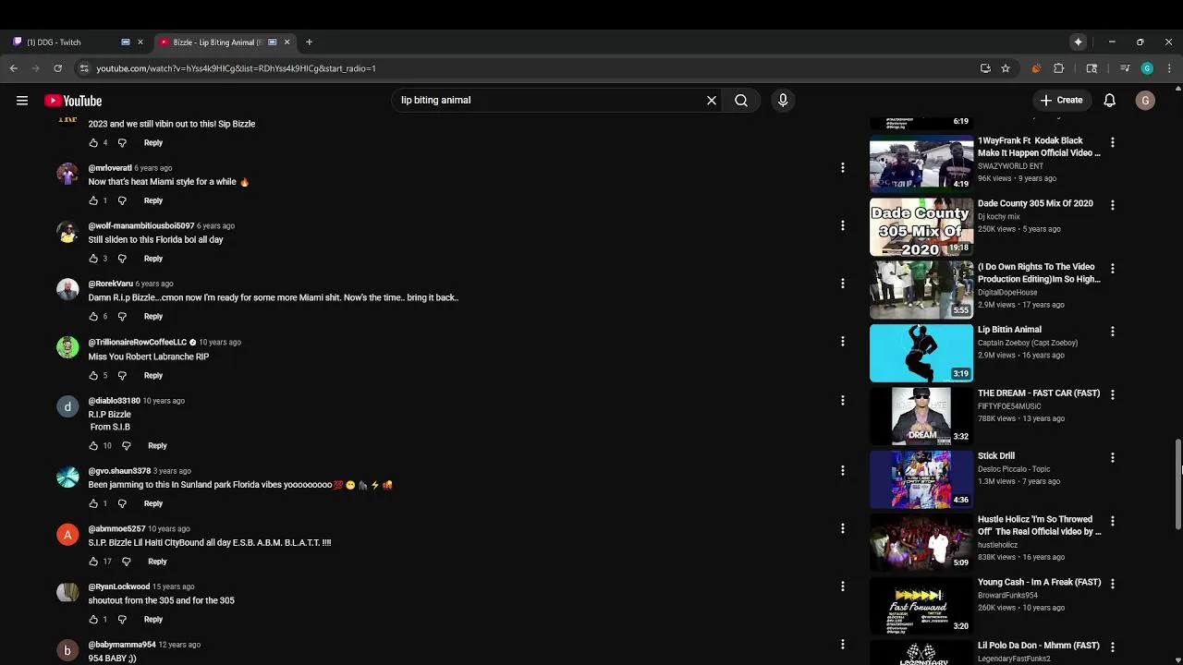Viewport: 1183px width, 665px height.
Task: Open options for @mrloveratl's comment
Action: click(x=842, y=167)
